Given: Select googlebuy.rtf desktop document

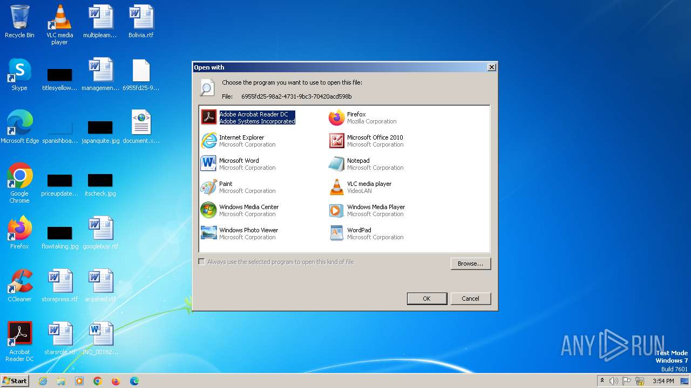Looking at the screenshot, I should pyautogui.click(x=100, y=233).
